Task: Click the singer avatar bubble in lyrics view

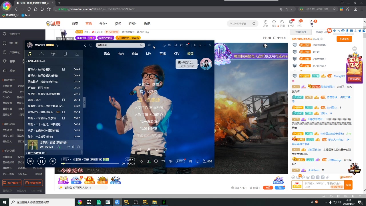Action: point(206,64)
